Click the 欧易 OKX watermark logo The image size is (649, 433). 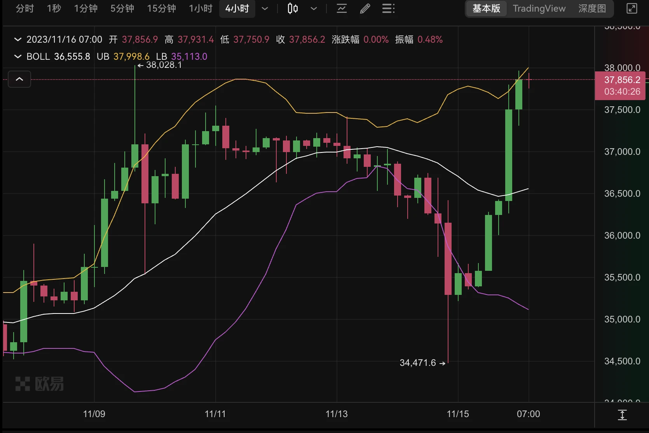[39, 384]
